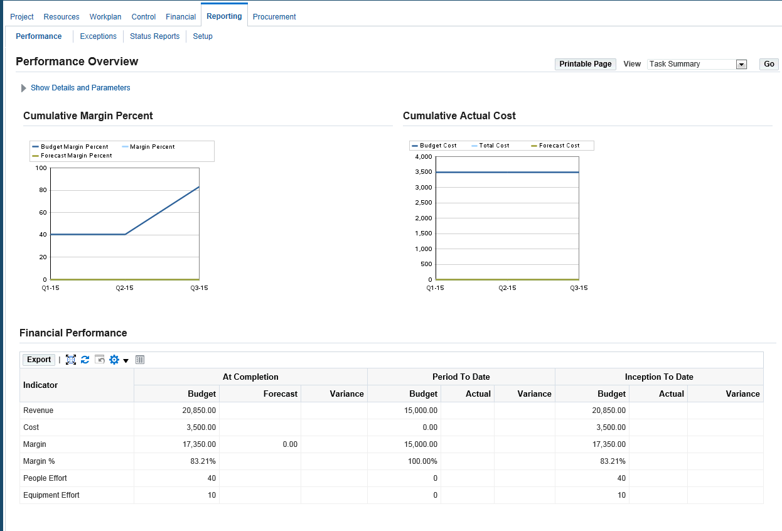Image resolution: width=782 pixels, height=531 pixels.
Task: Refresh the Financial Performance table
Action: (x=85, y=360)
